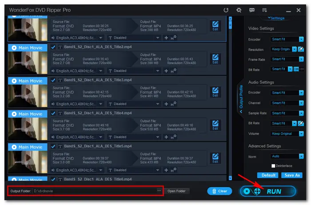Open the menu list icon in title bar
311x205 pixels.
(264, 10)
